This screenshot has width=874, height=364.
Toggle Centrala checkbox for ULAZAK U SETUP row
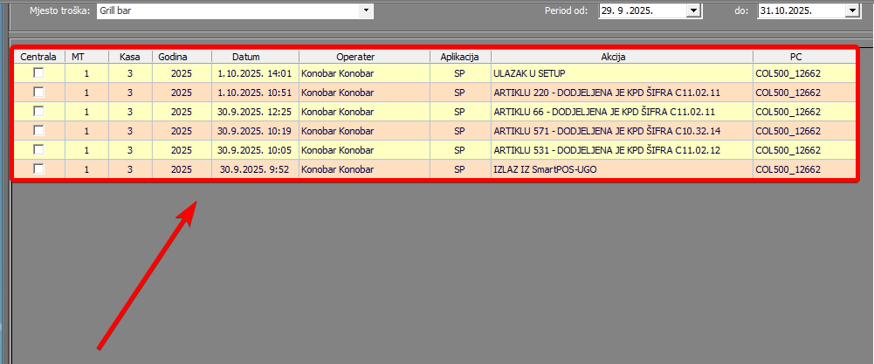click(38, 73)
